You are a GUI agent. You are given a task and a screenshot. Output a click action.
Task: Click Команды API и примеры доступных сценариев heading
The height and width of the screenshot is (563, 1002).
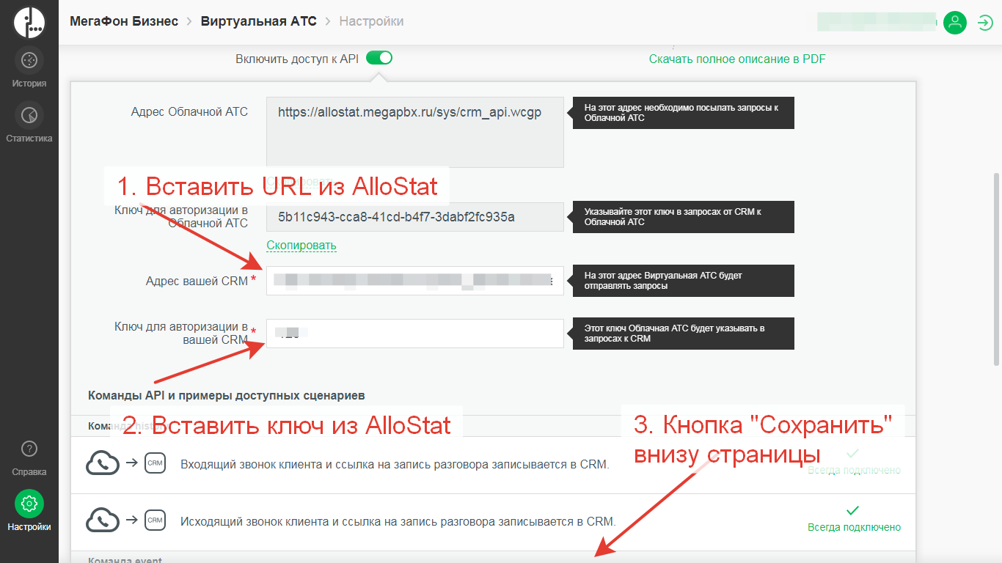227,395
